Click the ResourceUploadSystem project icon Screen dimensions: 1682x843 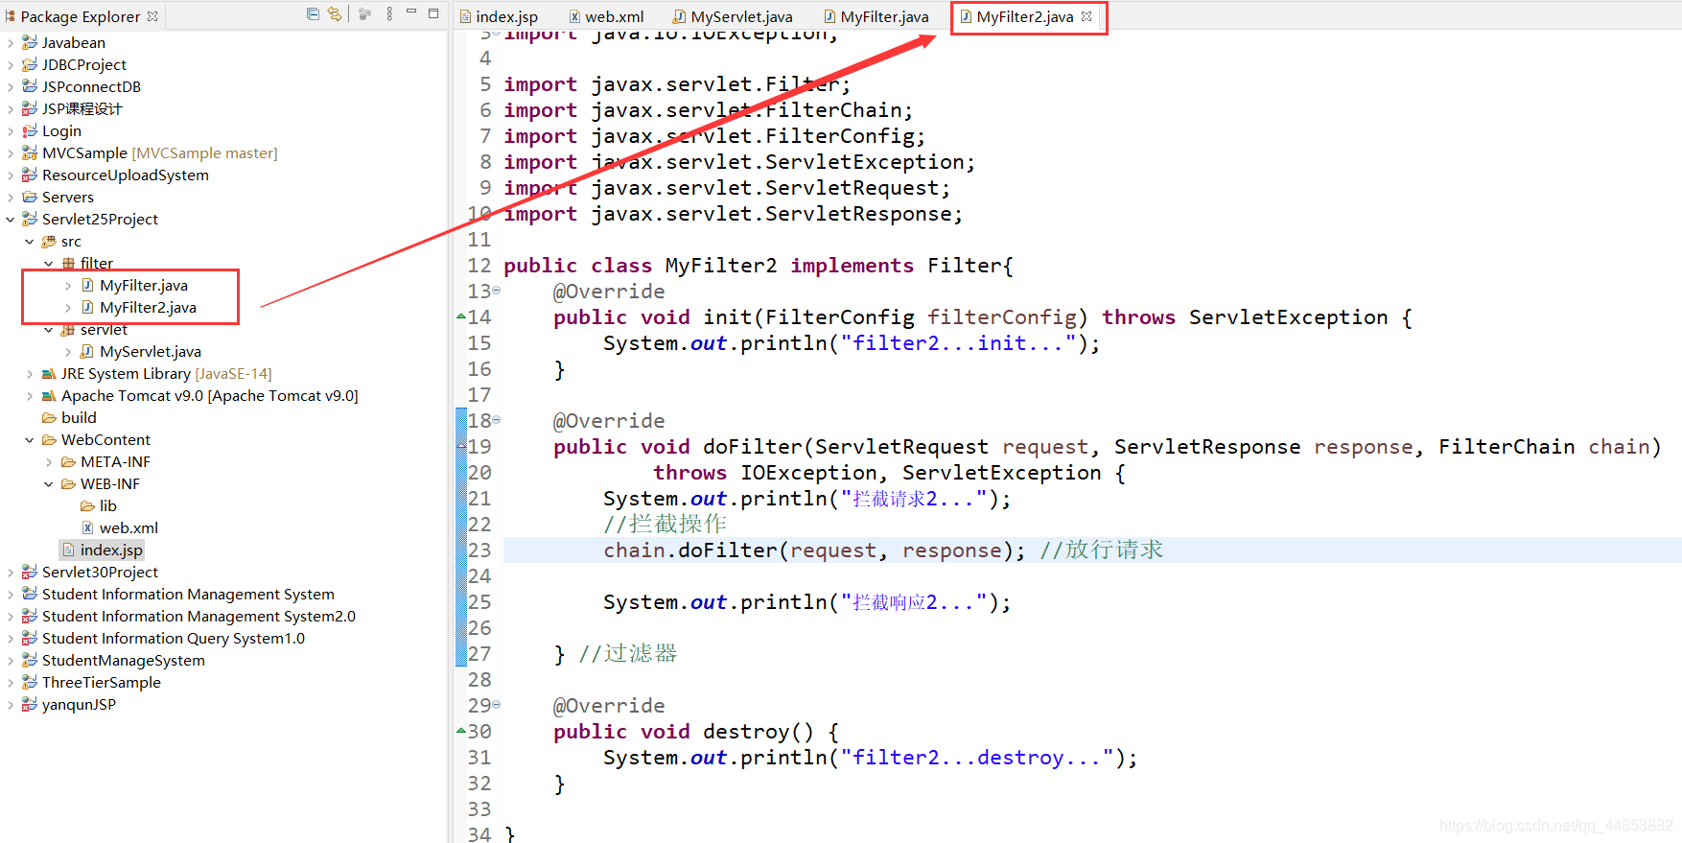click(30, 175)
